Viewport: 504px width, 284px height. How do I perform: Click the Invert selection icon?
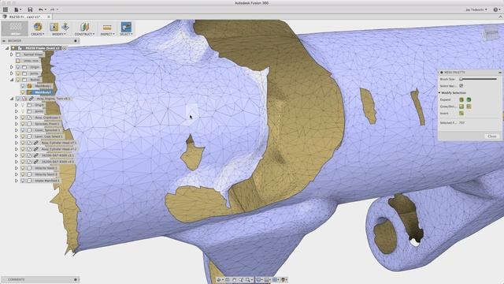[461, 114]
